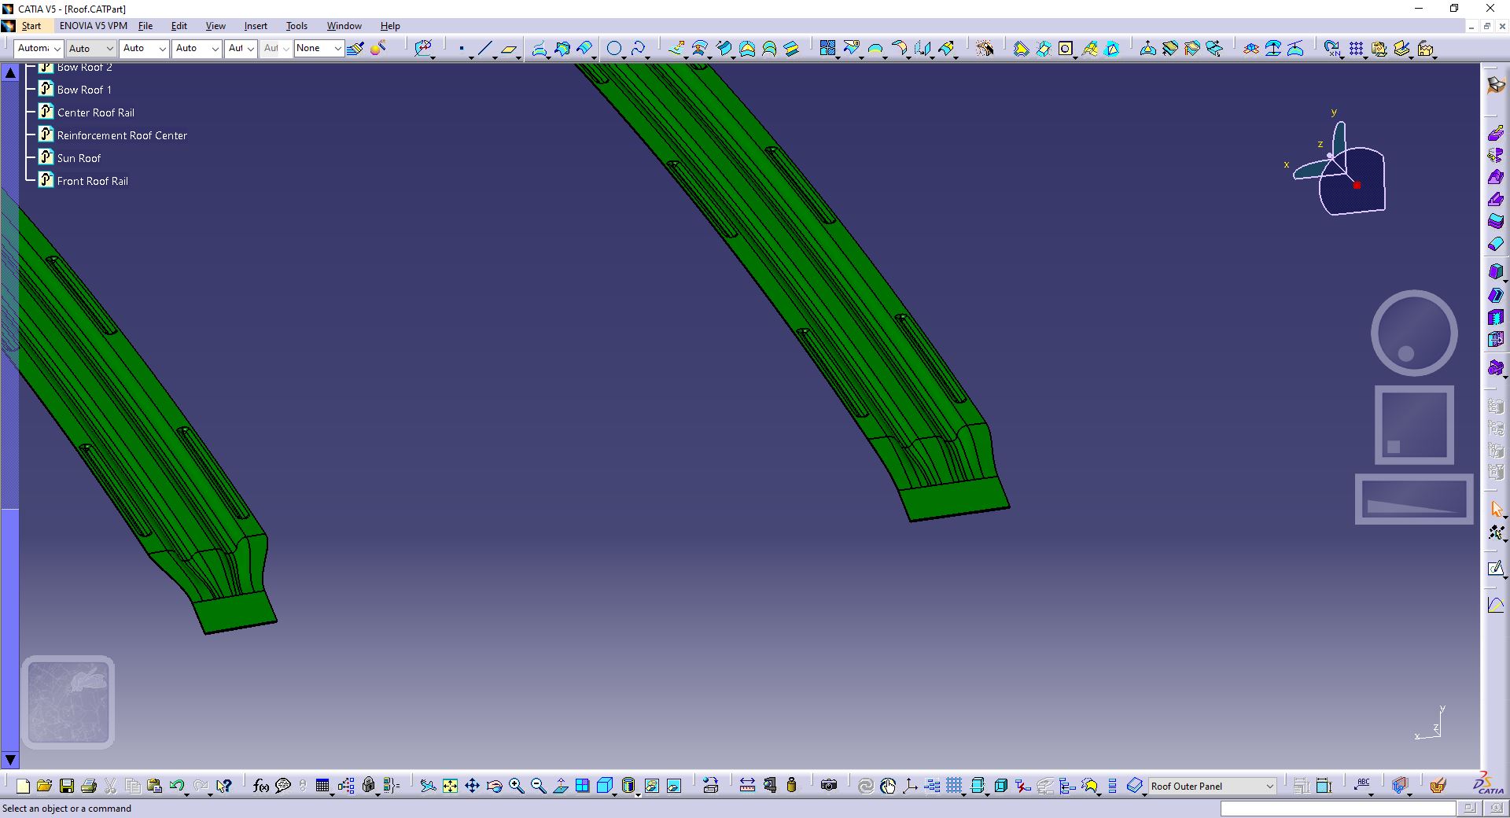Click the Print icon
The width and height of the screenshot is (1510, 818).
click(x=89, y=785)
